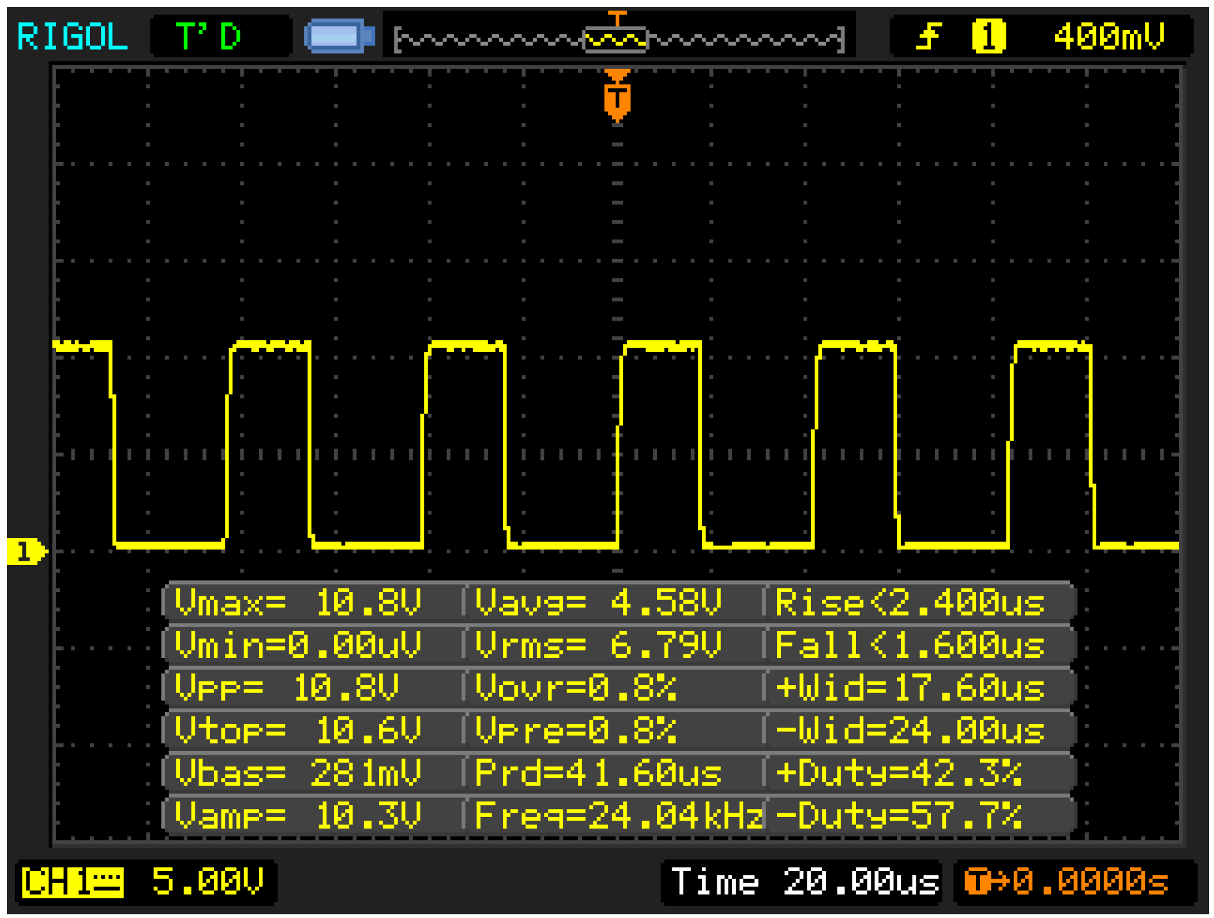Click the 5.00V vertical scale readout
This screenshot has height=918, width=1214.
[208, 881]
